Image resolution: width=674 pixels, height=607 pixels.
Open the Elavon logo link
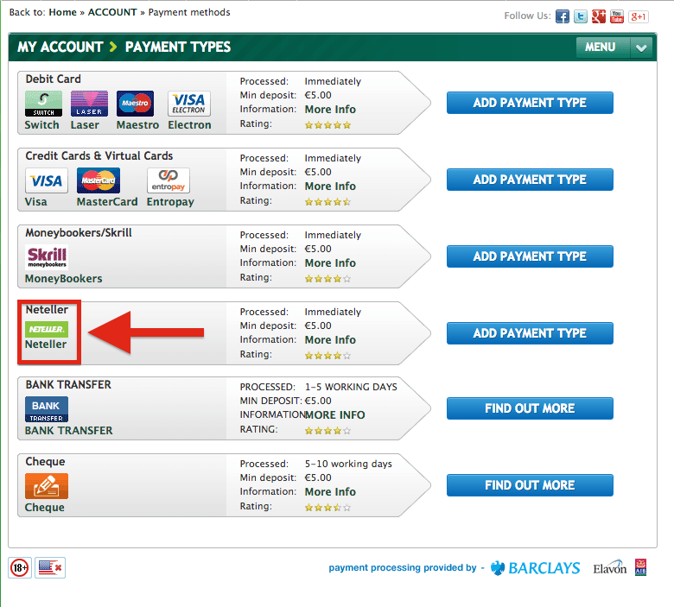tap(609, 568)
